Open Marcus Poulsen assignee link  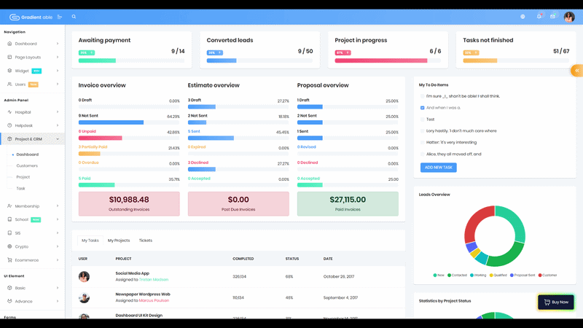(154, 300)
